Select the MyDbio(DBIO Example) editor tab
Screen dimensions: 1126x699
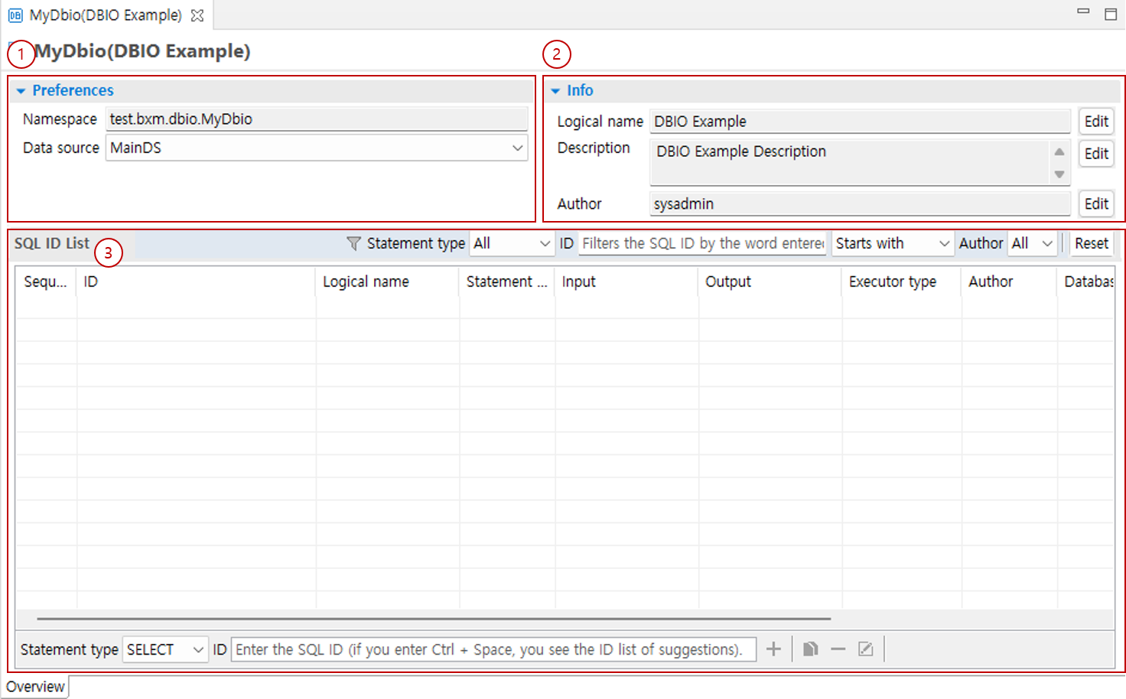pos(105,15)
